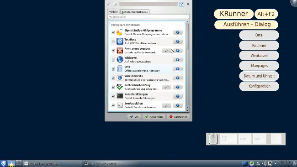Image resolution: width=297 pixels, height=167 pixels.
Task: Open the device notifier tray icon
Action: pos(270,164)
